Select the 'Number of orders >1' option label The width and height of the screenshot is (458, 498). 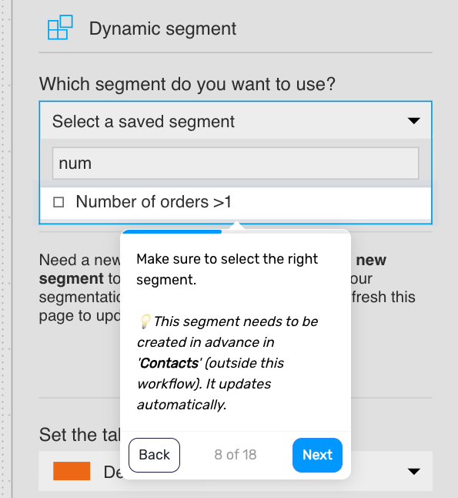[x=153, y=202]
